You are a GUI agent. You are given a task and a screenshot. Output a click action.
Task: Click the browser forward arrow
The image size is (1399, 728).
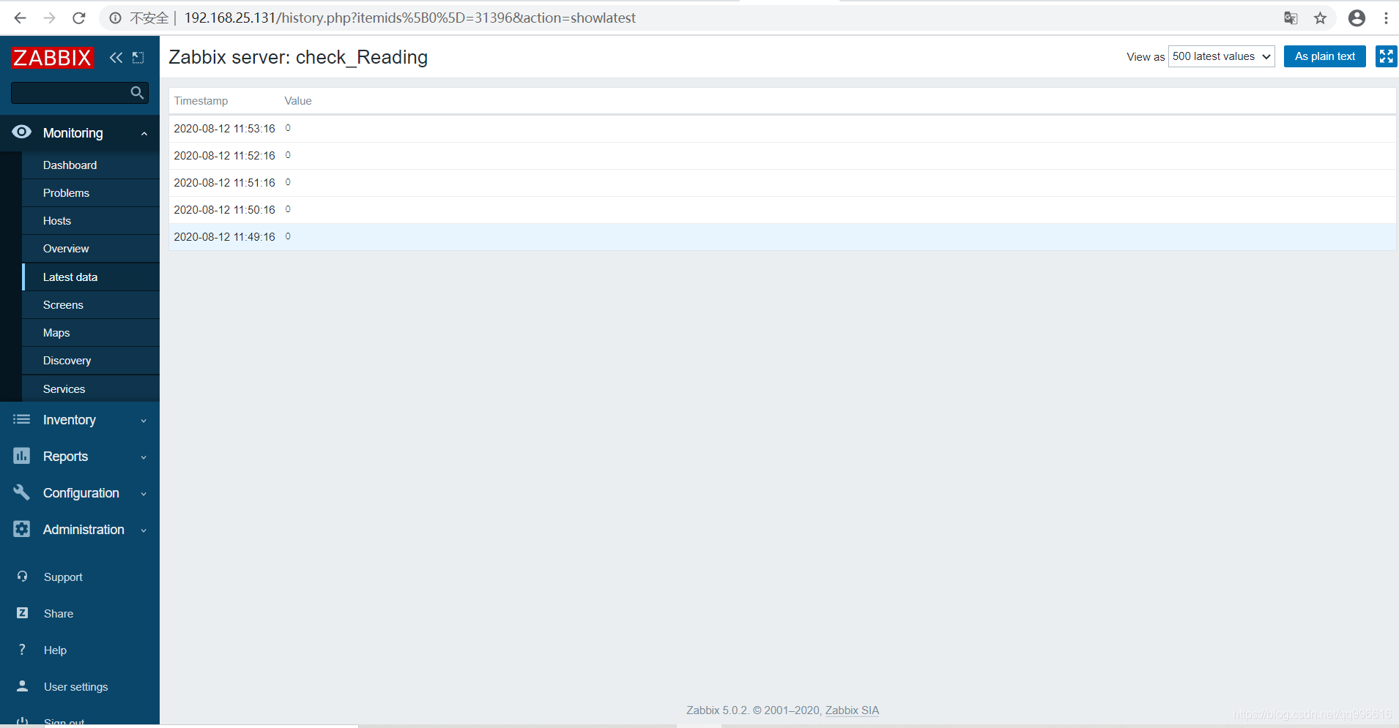[x=49, y=18]
